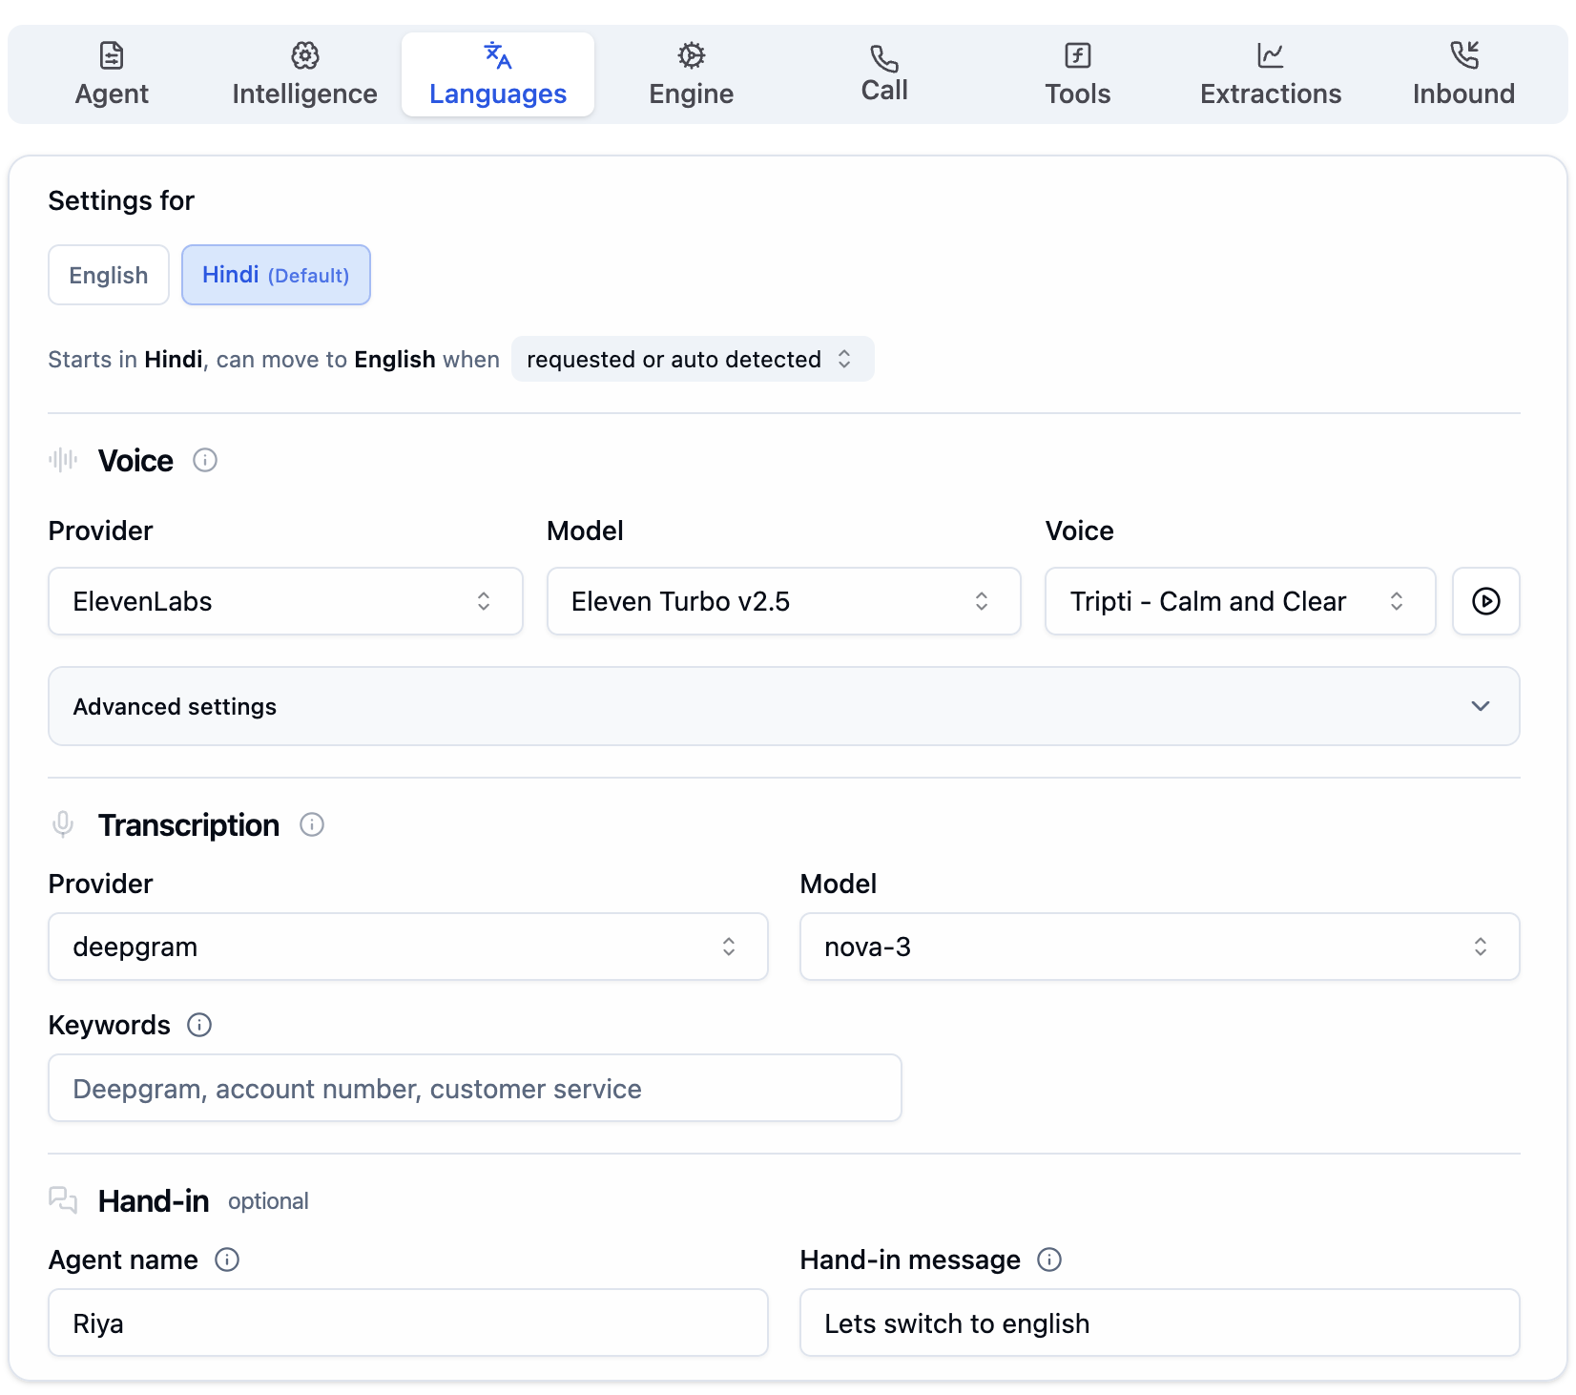Open the deepgram transcription provider dropdown

[x=408, y=947]
